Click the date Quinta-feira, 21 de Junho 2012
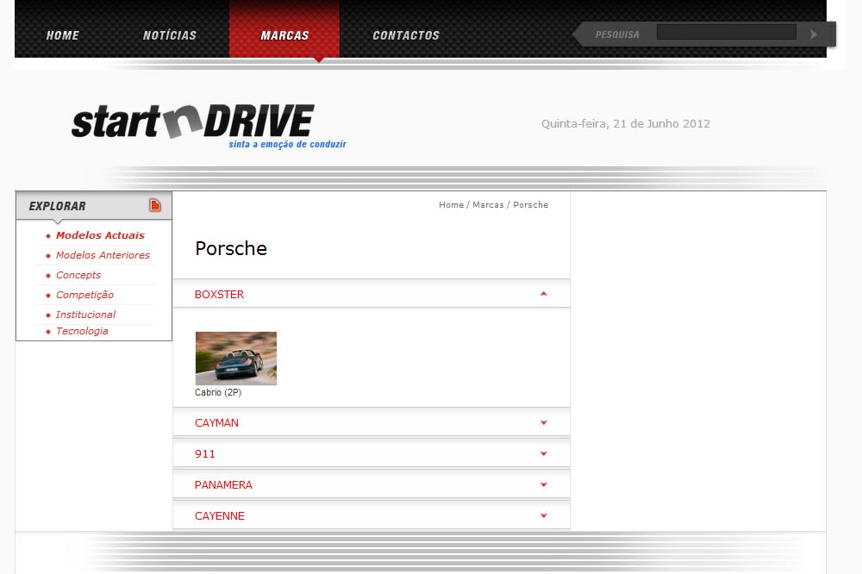This screenshot has height=574, width=862. point(626,124)
